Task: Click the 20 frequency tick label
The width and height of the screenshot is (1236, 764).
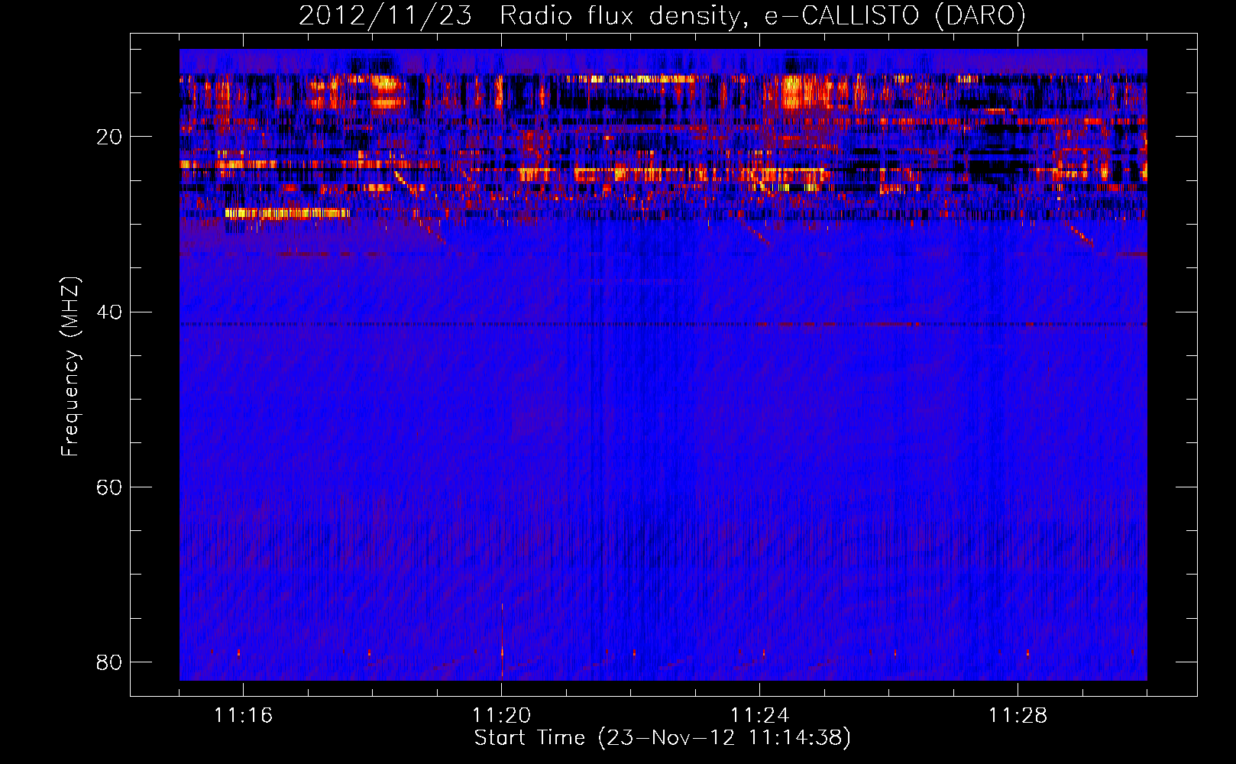Action: point(109,137)
